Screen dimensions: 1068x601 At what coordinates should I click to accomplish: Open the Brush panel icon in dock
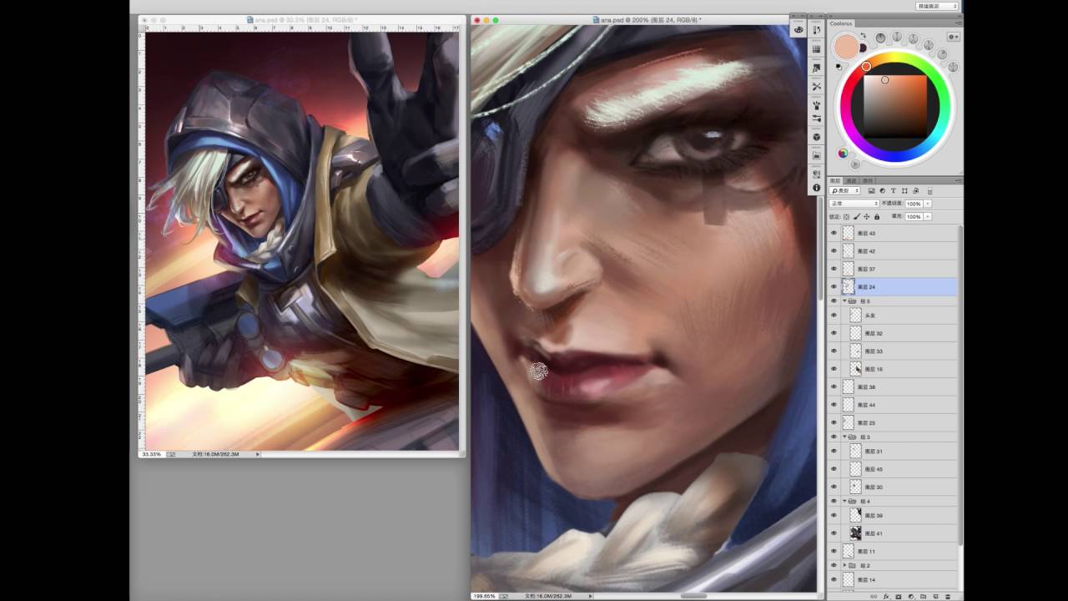(816, 105)
